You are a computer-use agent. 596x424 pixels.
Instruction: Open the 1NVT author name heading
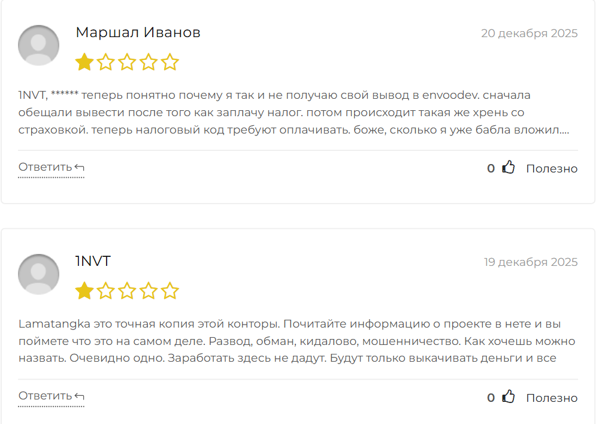point(93,261)
